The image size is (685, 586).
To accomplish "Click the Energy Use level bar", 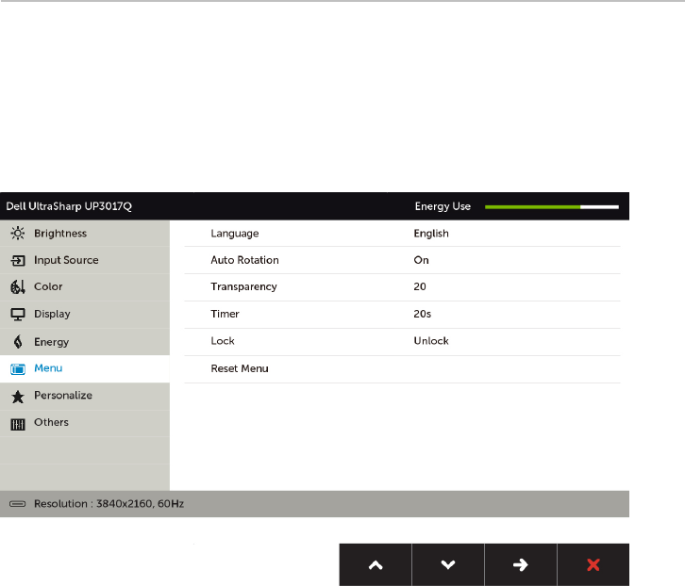I will [552, 207].
